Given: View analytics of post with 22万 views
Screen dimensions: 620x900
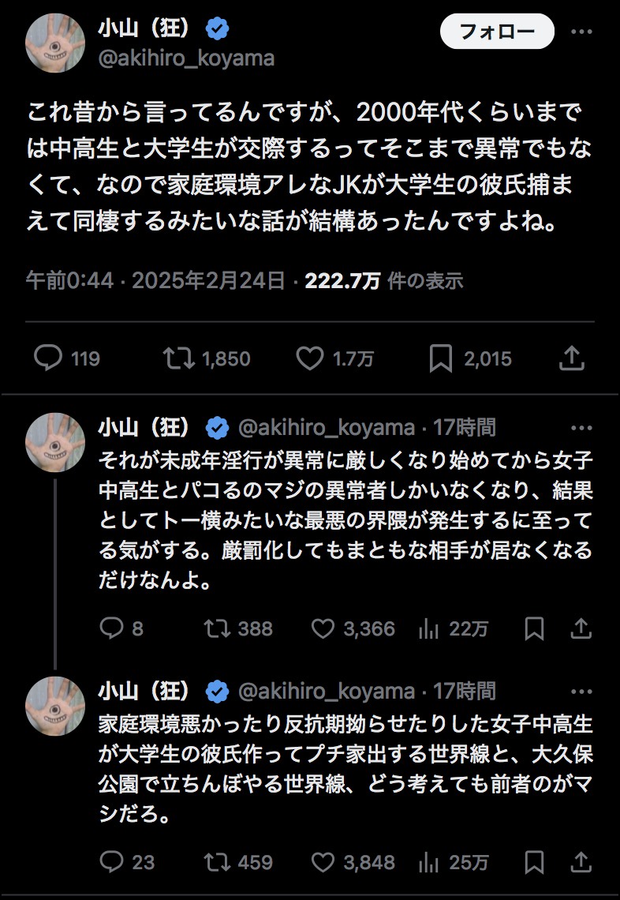Looking at the screenshot, I should coord(428,628).
